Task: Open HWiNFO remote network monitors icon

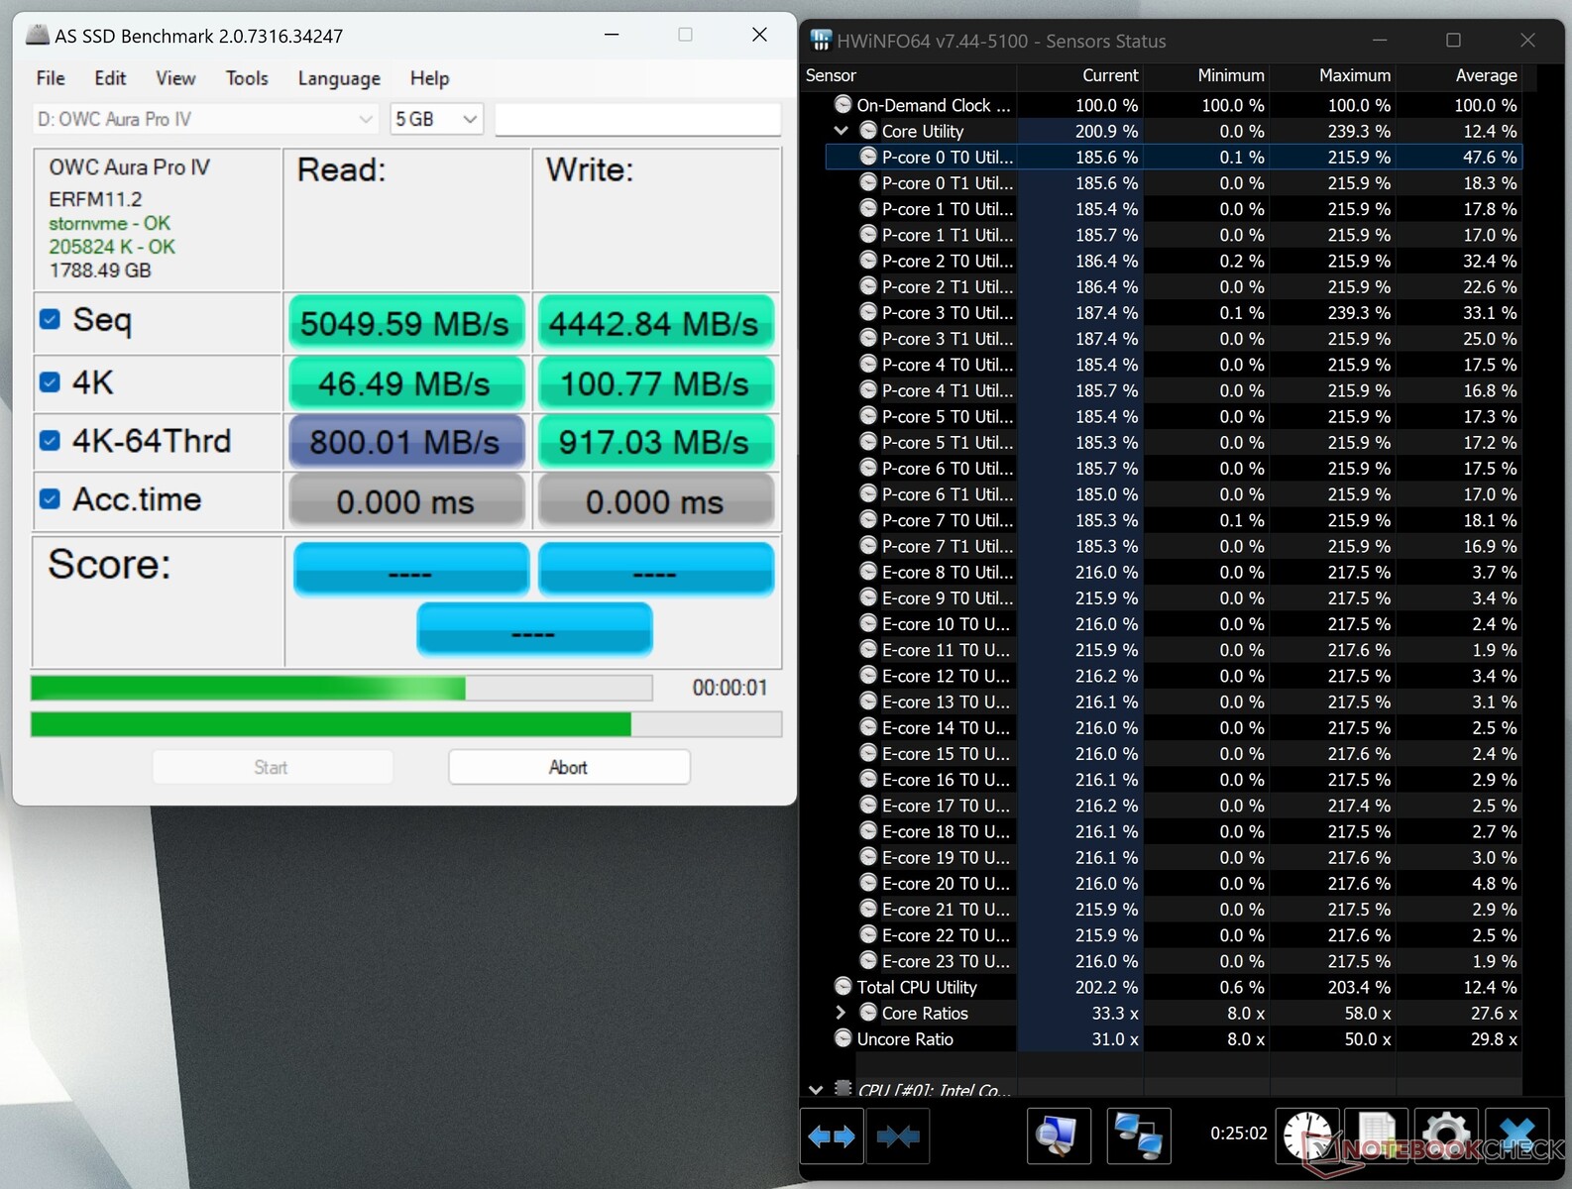Action: [x=1138, y=1135]
